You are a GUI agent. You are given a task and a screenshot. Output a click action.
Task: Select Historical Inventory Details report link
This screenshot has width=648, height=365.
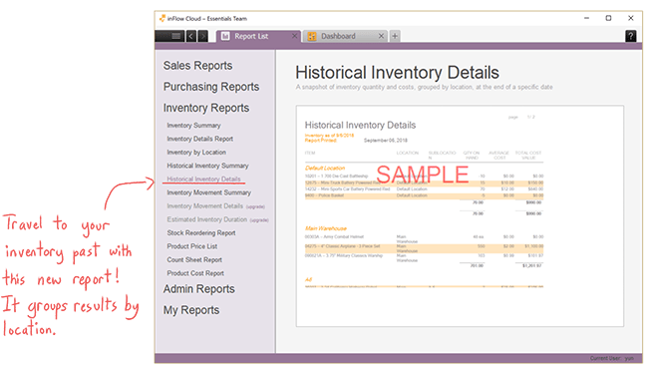pyautogui.click(x=203, y=179)
